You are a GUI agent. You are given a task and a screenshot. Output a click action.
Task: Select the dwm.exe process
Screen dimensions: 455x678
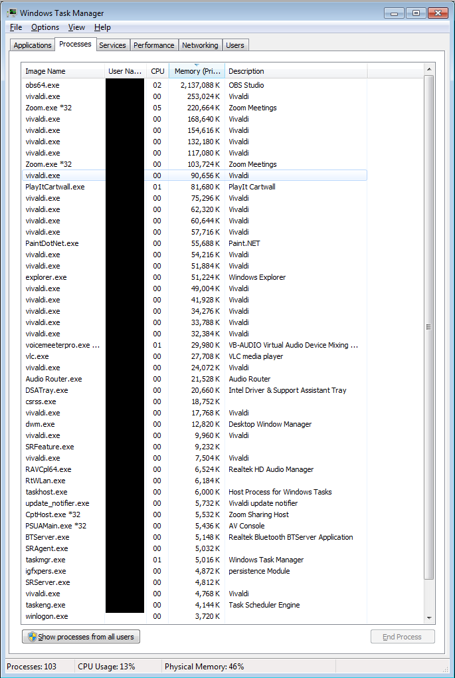[x=195, y=424]
